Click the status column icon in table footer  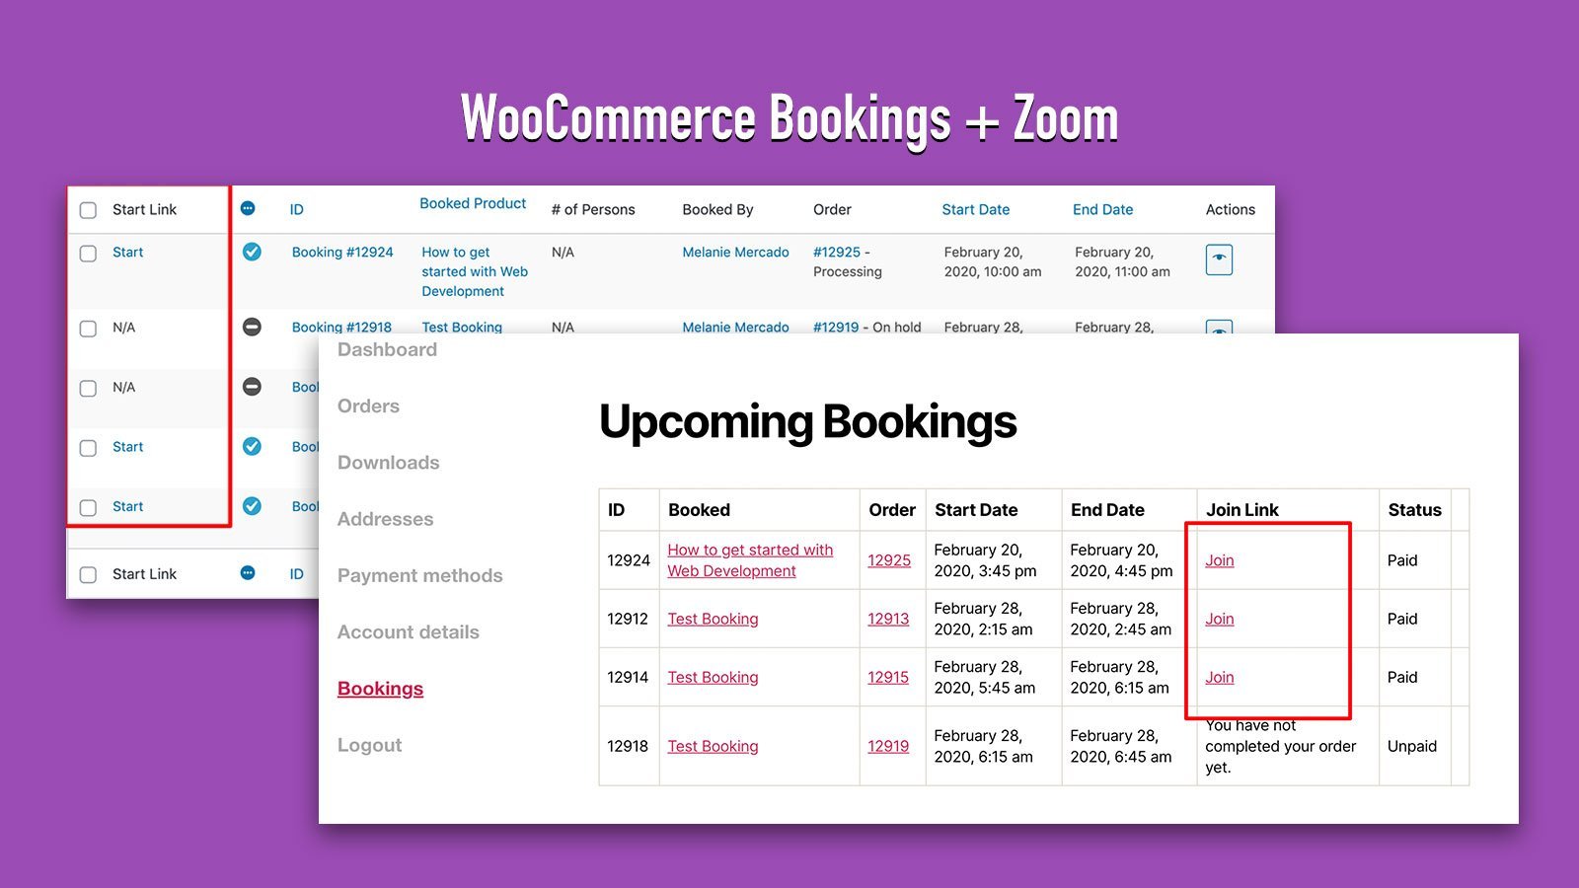(x=248, y=572)
